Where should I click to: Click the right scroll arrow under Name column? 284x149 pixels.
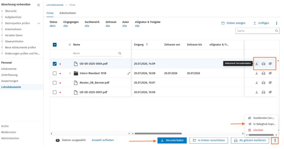pyautogui.click(x=129, y=133)
